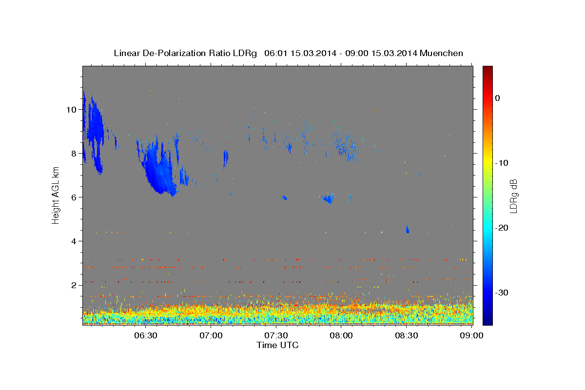The width and height of the screenshot is (585, 390).
Task: Click the height axis label 6
Action: click(74, 197)
